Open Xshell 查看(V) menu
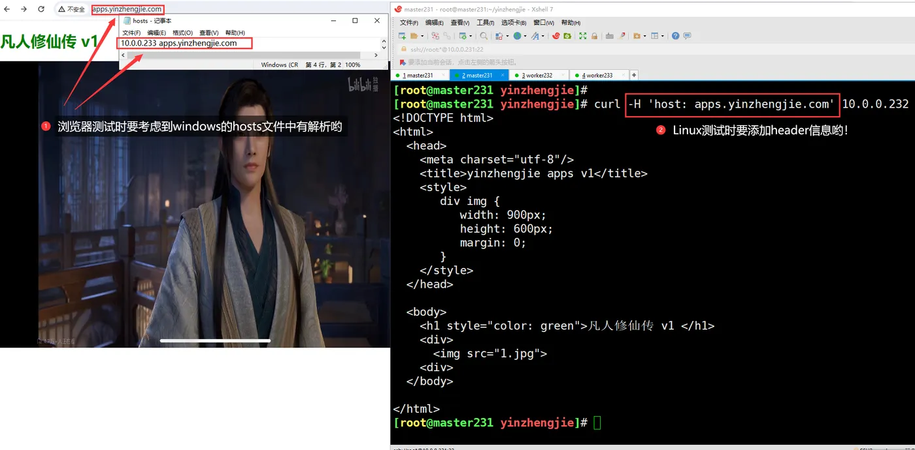 click(460, 23)
